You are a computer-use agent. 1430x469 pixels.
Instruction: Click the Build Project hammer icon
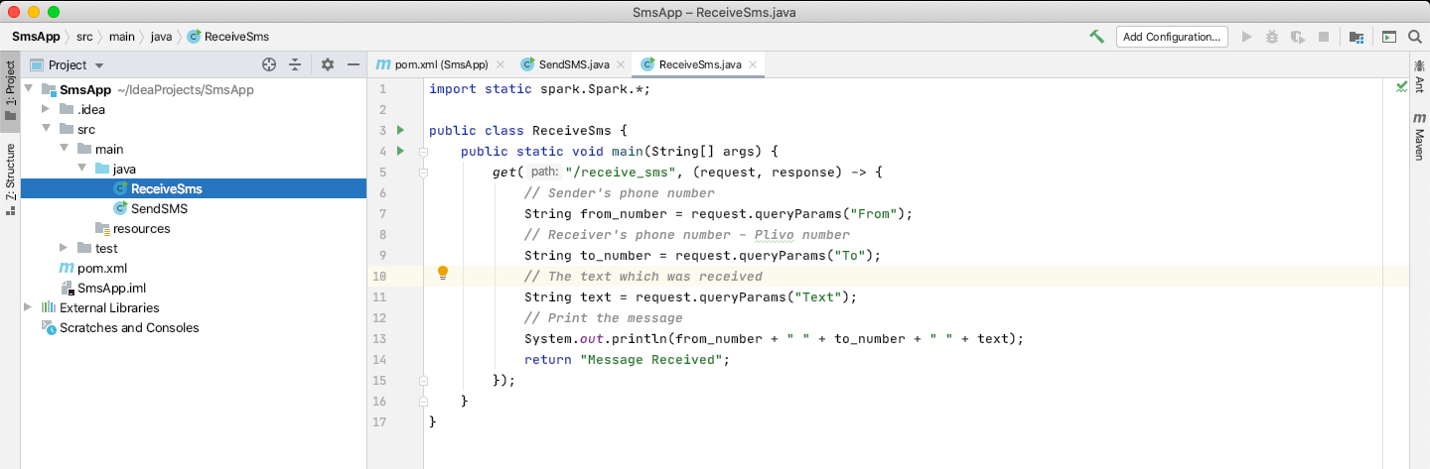1096,37
